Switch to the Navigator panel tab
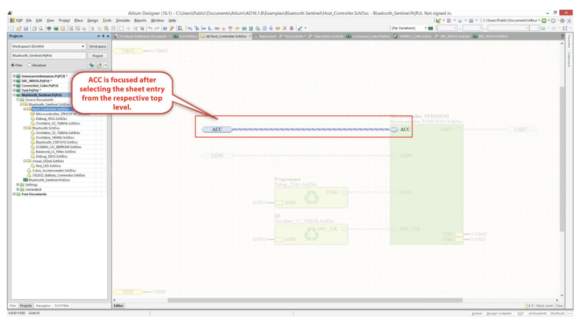 coord(43,306)
